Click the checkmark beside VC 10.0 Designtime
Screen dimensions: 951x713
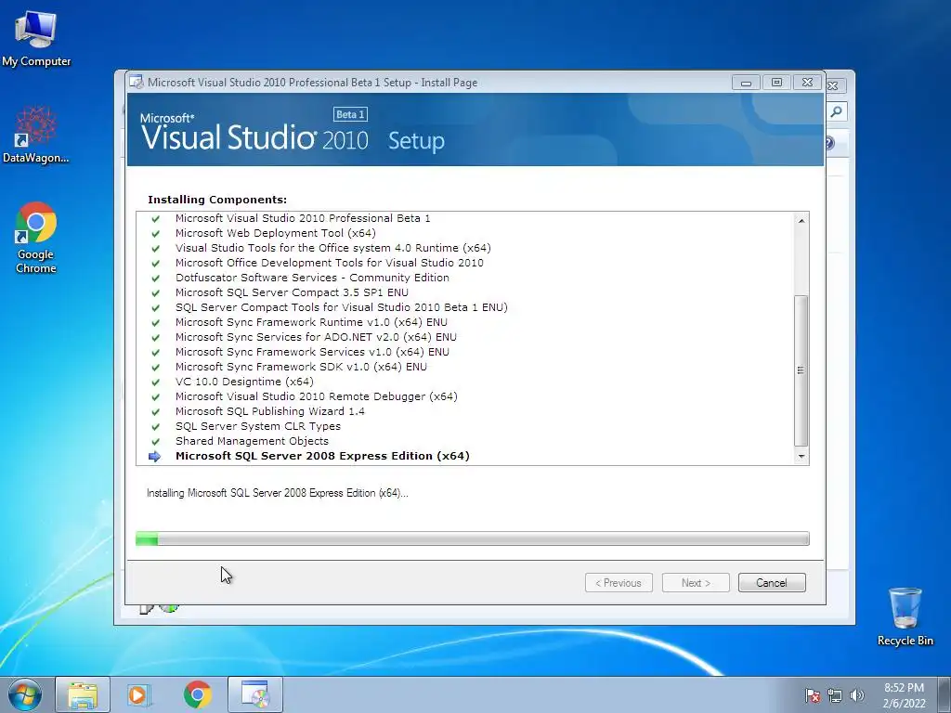[156, 382]
